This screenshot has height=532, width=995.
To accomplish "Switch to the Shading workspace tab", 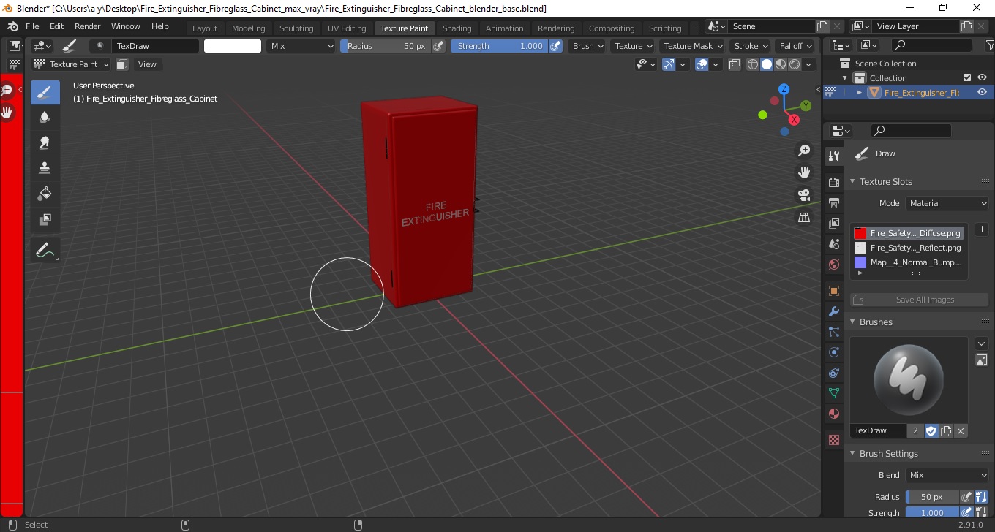I will tap(457, 28).
